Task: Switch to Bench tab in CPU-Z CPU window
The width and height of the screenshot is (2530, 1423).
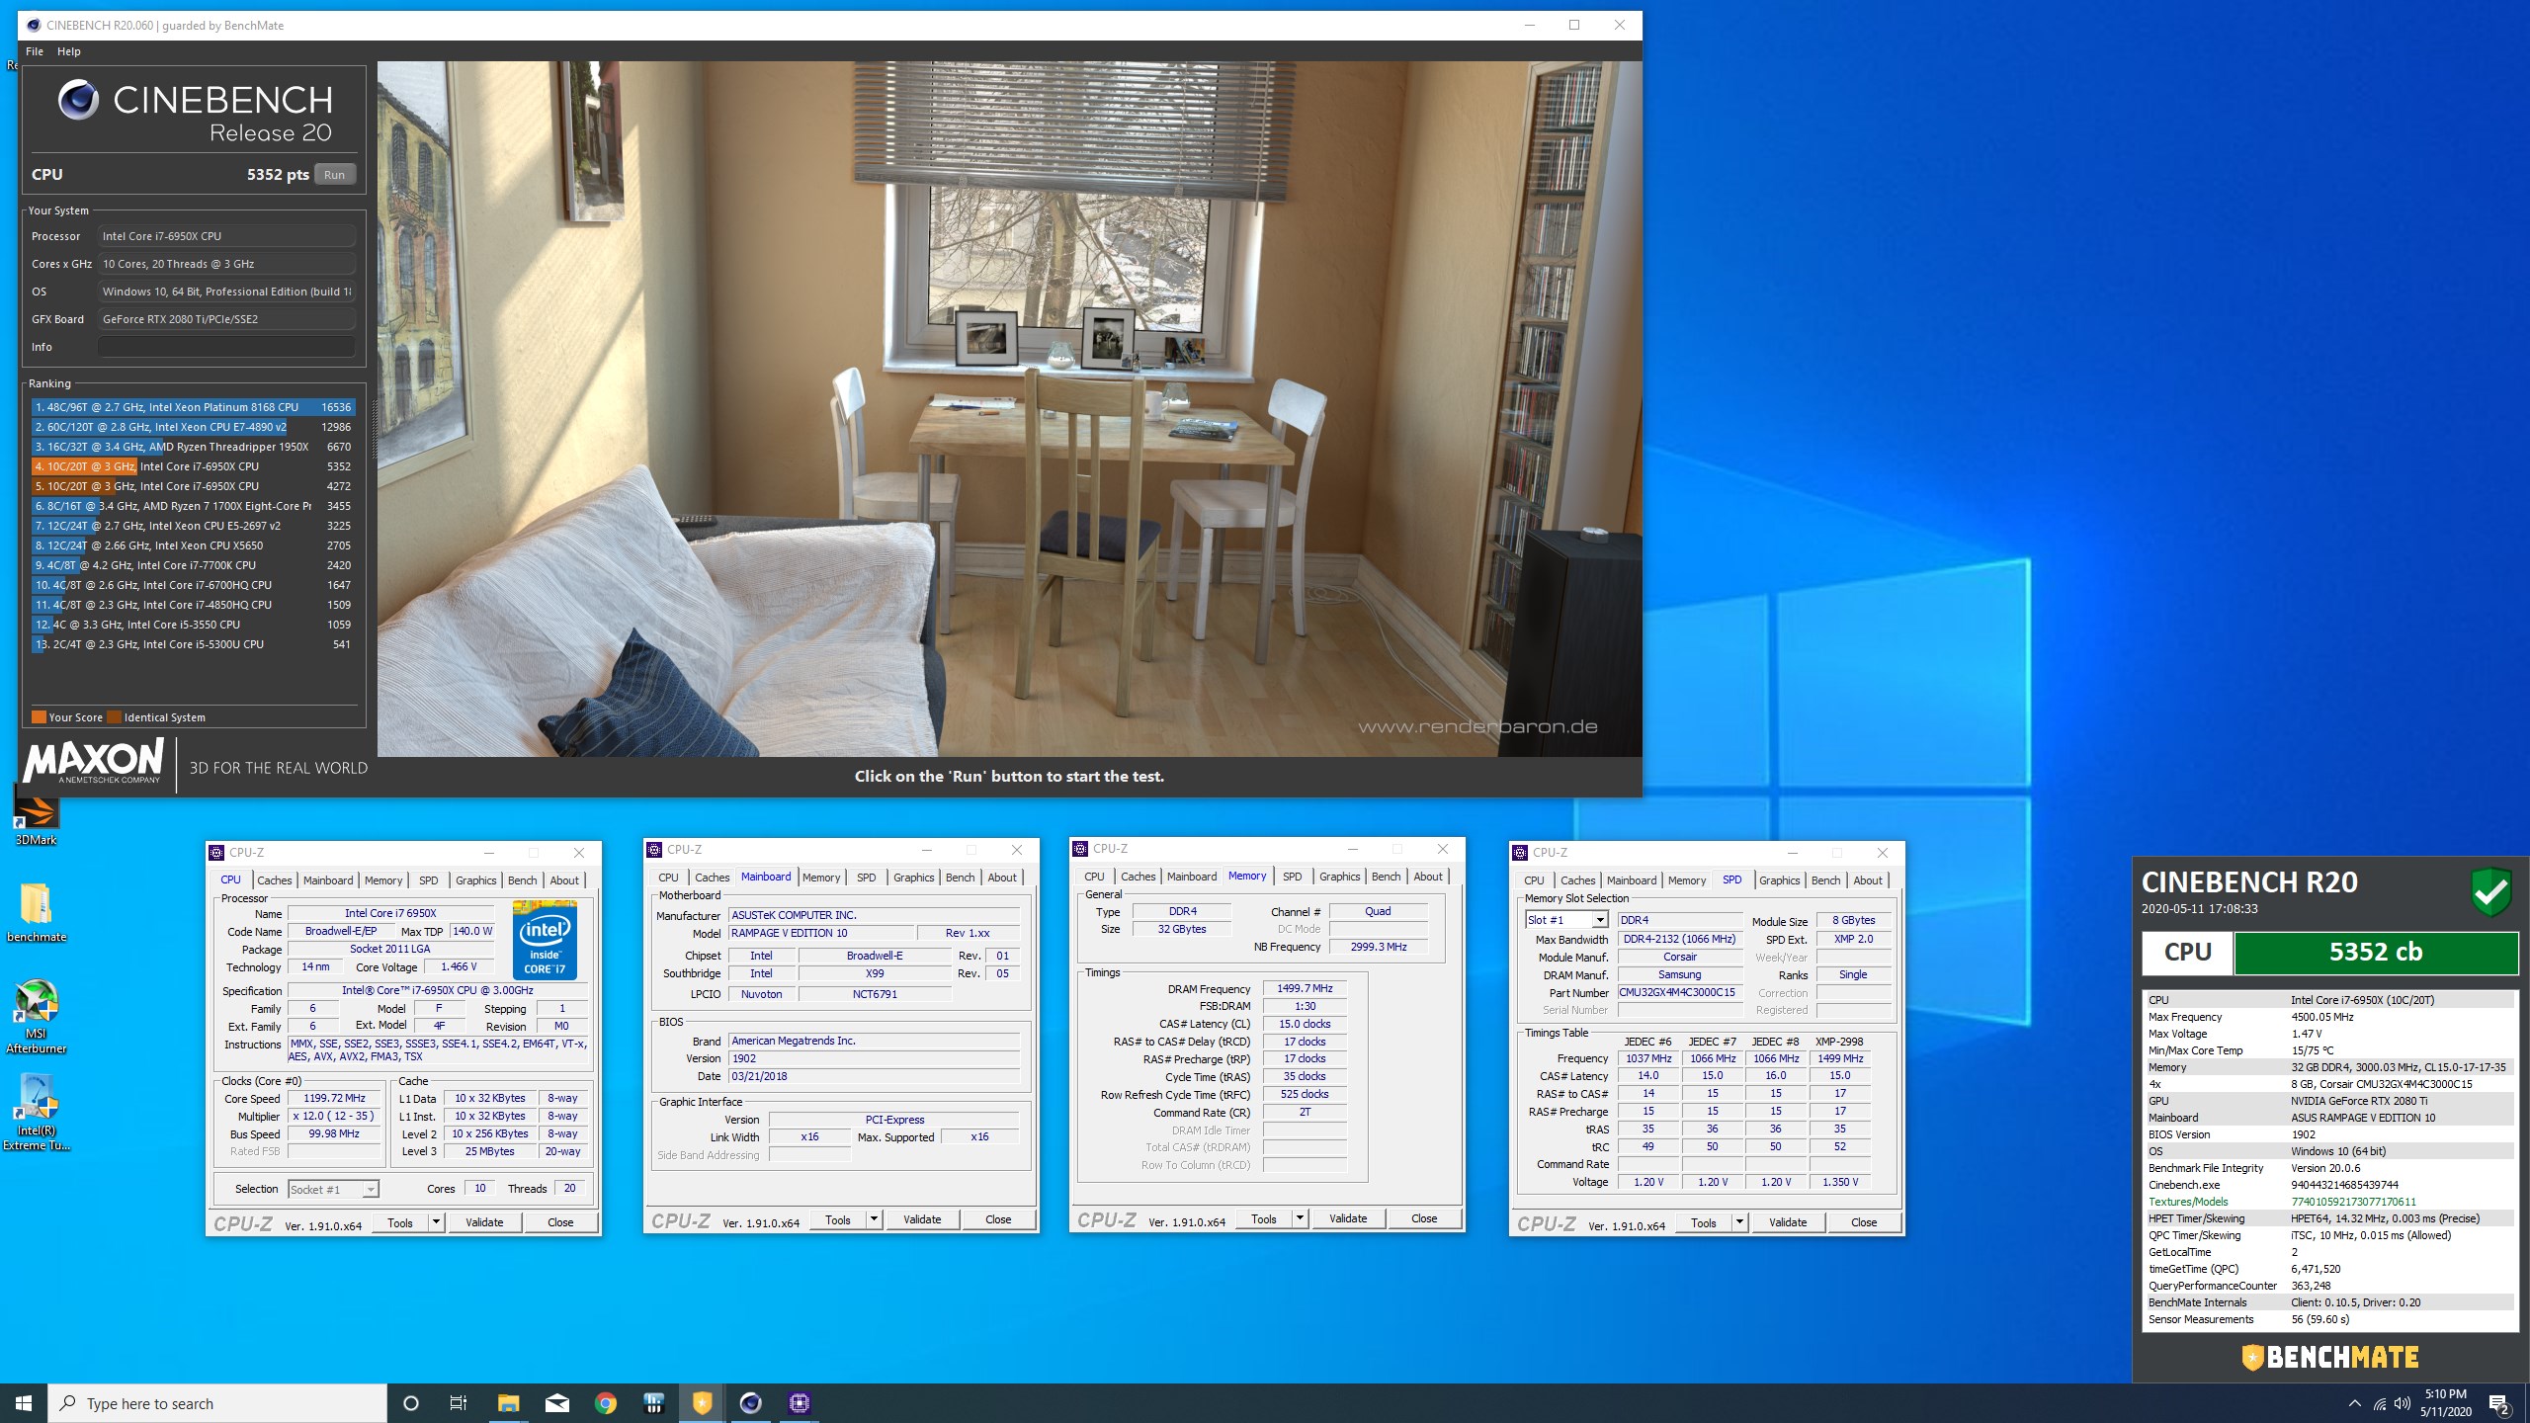Action: (x=523, y=880)
